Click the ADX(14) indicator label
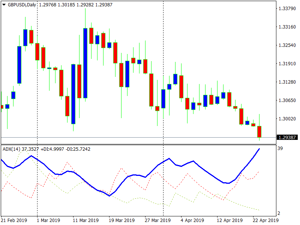Image resolution: width=300 pixels, height=225 pixels. coord(11,149)
